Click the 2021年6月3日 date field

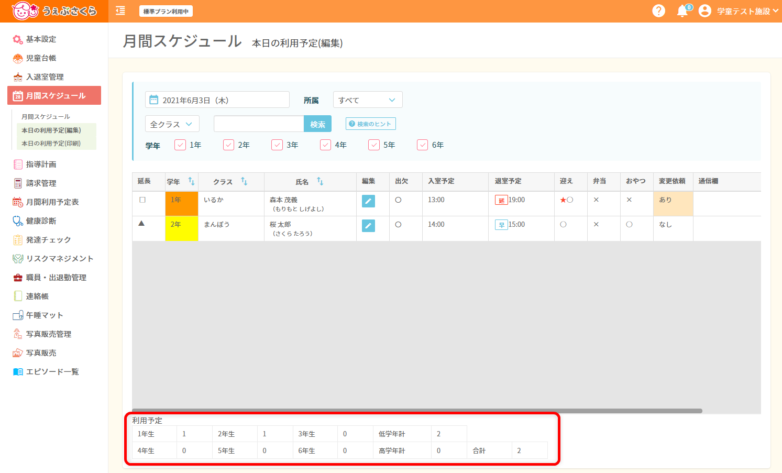217,100
